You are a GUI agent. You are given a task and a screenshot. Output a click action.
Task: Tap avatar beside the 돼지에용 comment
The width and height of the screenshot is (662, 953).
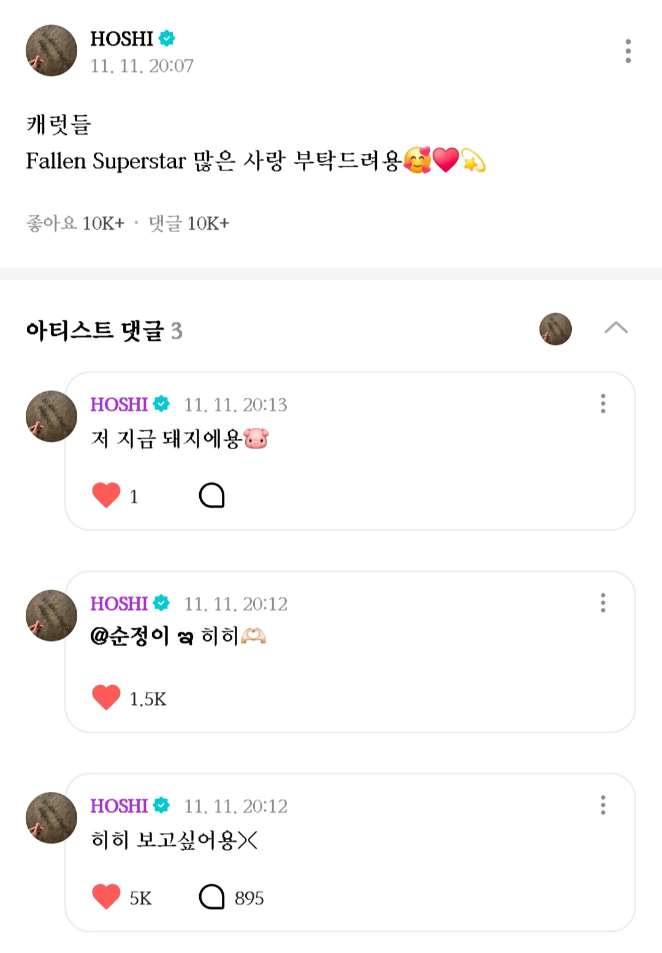click(x=51, y=416)
